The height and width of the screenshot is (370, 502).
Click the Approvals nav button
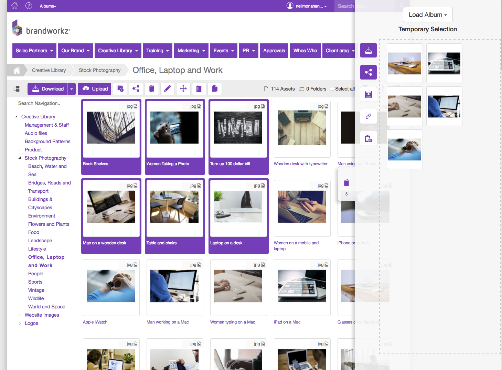274,51
